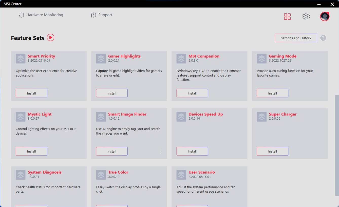Open the System Diagnosis title link
Image resolution: width=339 pixels, height=207 pixels.
[x=45, y=172]
